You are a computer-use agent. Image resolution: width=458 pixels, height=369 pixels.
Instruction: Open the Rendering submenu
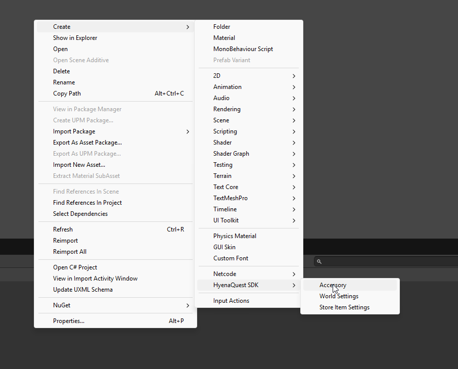click(x=249, y=109)
